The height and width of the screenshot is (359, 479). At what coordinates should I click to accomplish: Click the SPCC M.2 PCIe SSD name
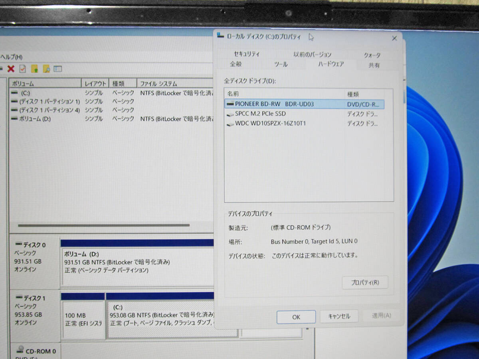tap(260, 114)
